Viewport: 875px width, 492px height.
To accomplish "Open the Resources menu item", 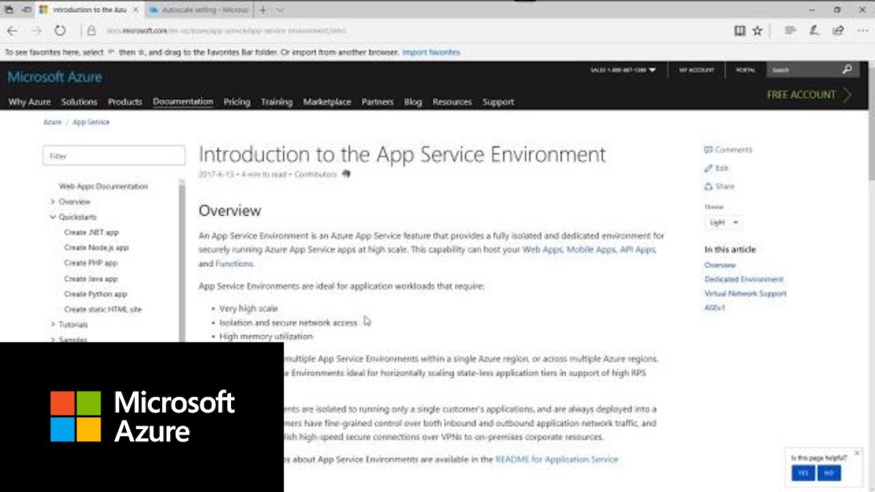I will 452,102.
